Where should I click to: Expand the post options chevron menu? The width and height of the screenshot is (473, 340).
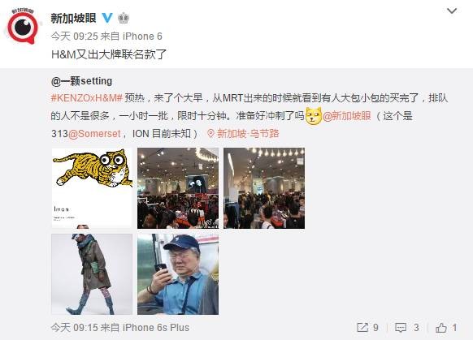click(x=452, y=11)
